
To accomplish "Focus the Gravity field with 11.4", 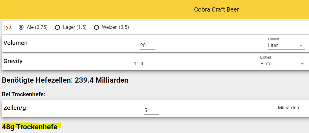I will pos(141,64).
